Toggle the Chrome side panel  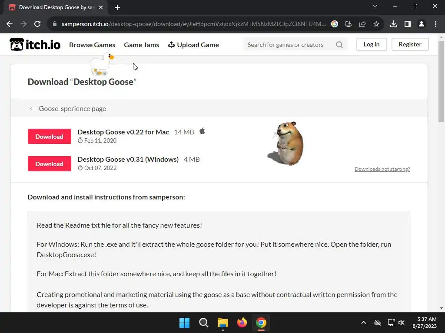point(408,24)
